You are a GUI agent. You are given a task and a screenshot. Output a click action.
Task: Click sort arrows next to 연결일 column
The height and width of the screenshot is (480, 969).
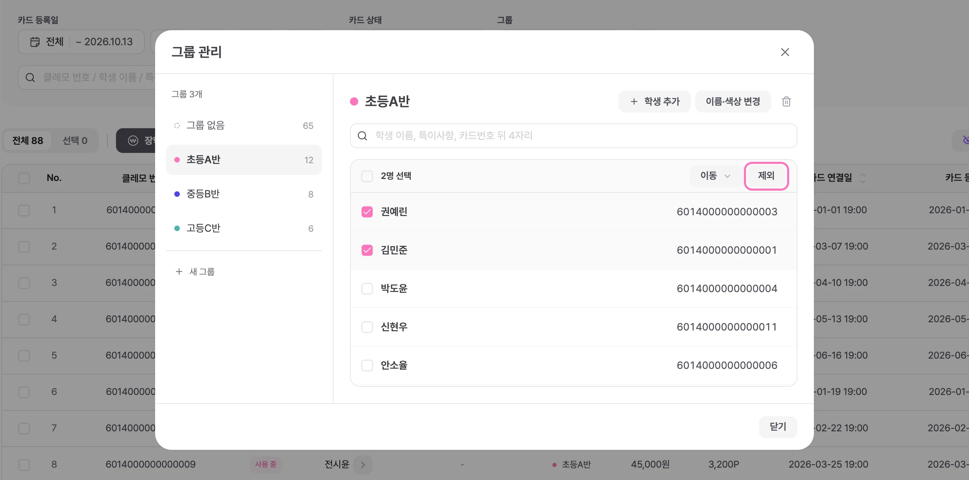(x=862, y=178)
